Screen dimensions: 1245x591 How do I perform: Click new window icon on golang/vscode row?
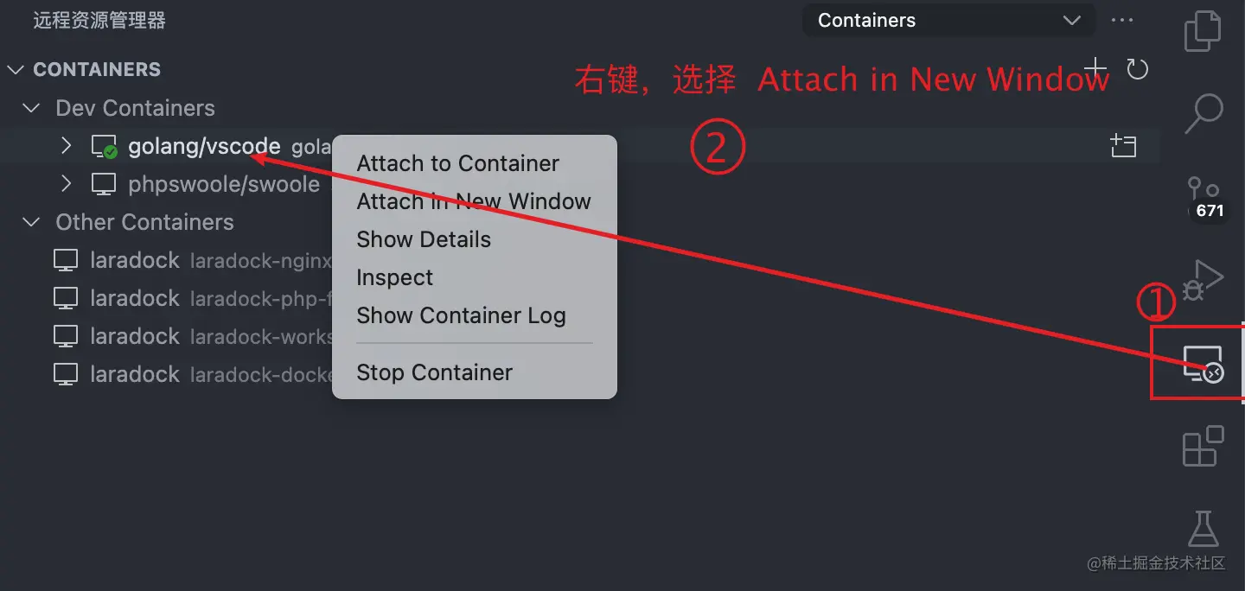point(1123,146)
